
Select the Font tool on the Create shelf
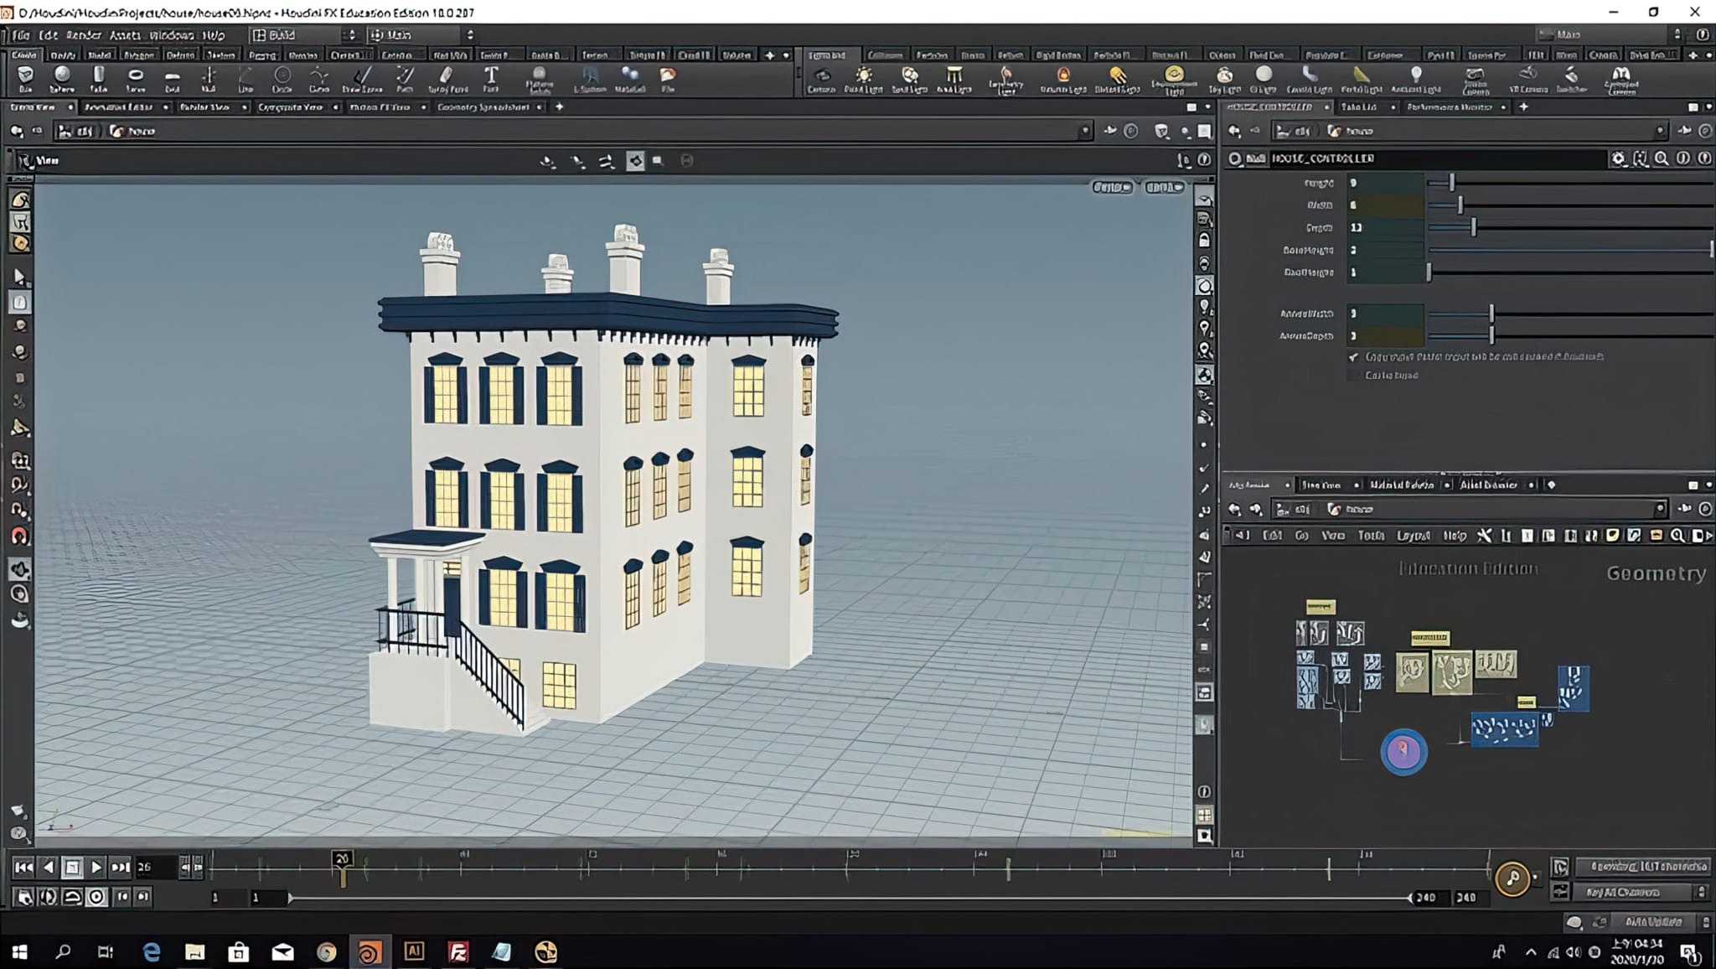490,78
